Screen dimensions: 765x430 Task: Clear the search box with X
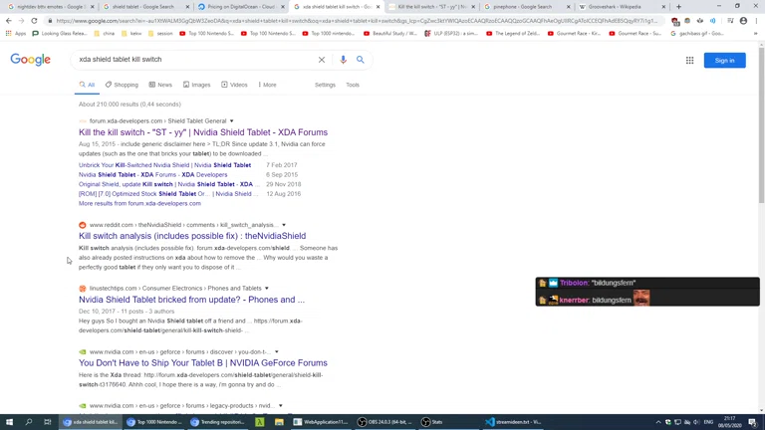322,60
